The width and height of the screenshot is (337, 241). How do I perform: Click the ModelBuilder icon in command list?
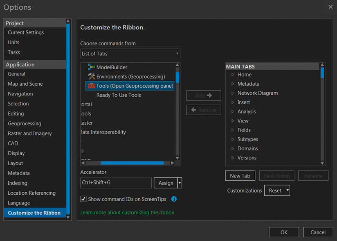[x=91, y=67]
